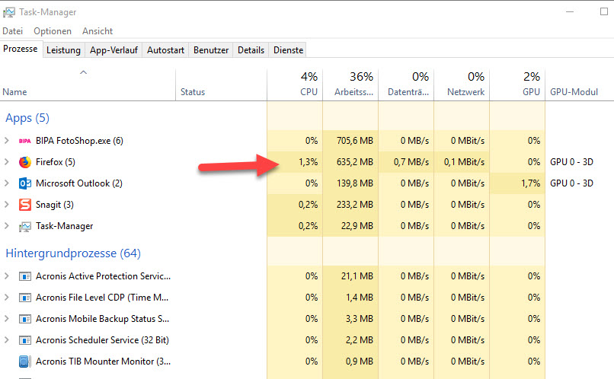Open the Optionen menu
This screenshot has width=614, height=379.
click(x=53, y=31)
